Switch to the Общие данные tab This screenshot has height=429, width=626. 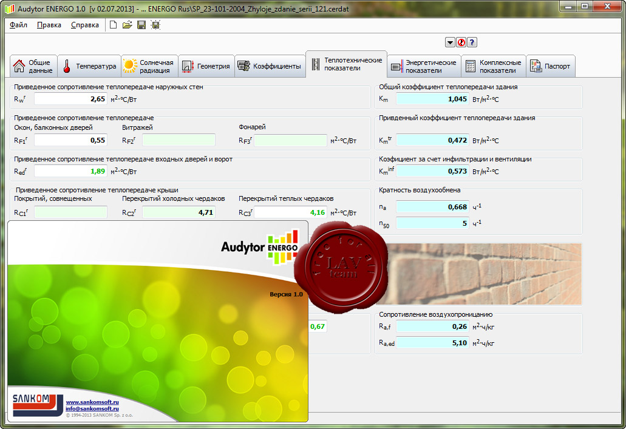33,66
